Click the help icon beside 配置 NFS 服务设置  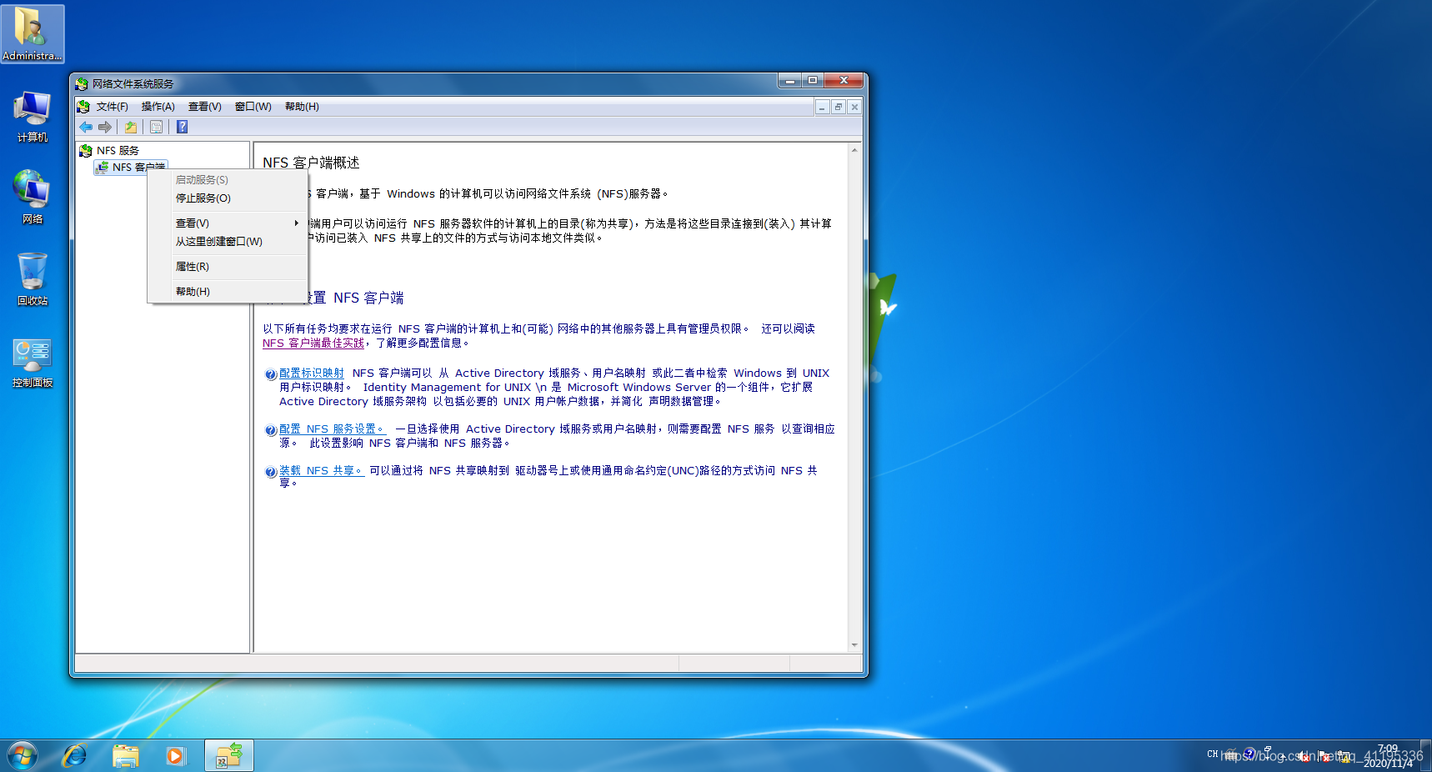point(271,430)
